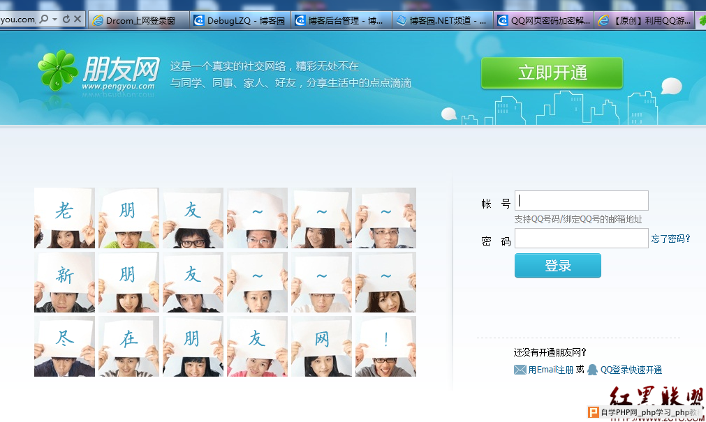Select the 博客园.NET频道 tab
Image resolution: width=706 pixels, height=422 pixels.
pyautogui.click(x=443, y=21)
